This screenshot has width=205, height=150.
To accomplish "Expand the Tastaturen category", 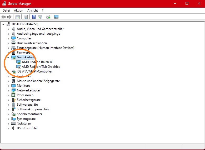I will click(x=8, y=124).
